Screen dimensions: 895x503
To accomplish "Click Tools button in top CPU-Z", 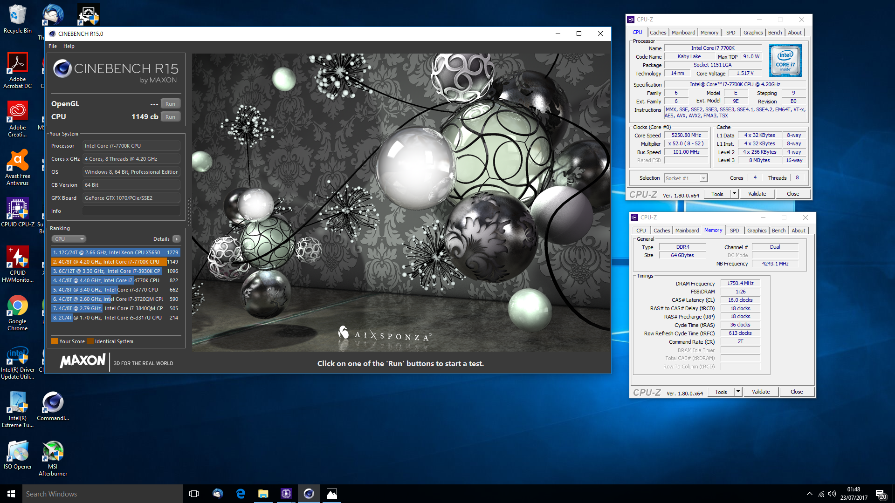I will 717,194.
